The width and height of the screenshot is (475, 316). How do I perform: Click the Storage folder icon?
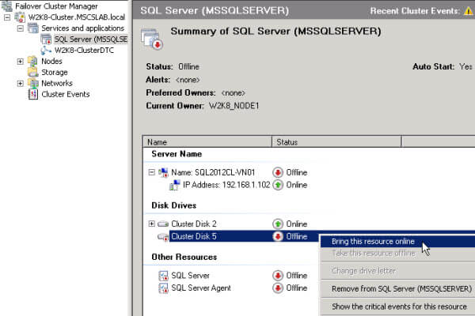tap(32, 72)
